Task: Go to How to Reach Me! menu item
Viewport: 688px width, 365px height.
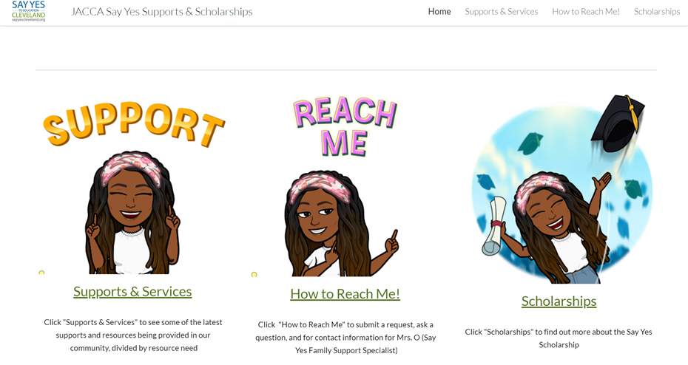Action: [x=586, y=12]
